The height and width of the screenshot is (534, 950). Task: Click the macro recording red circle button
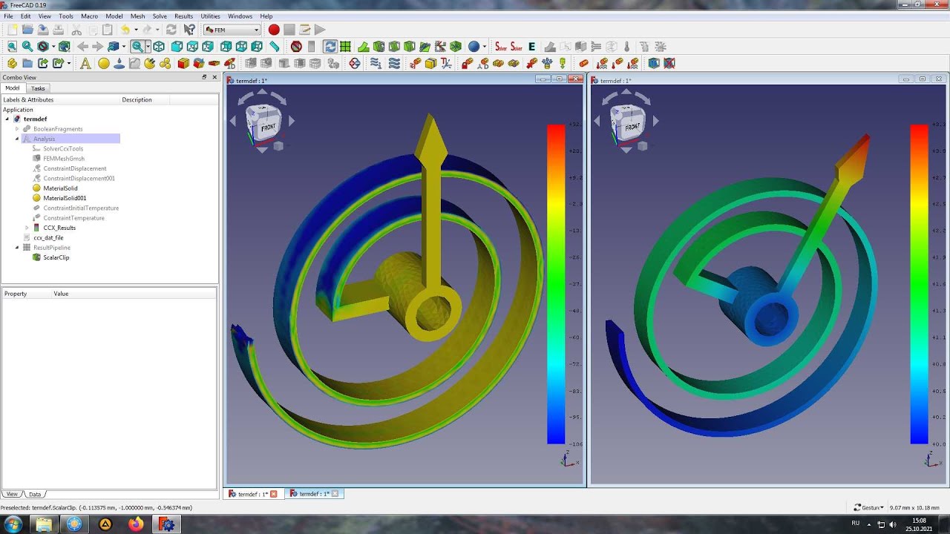[274, 30]
